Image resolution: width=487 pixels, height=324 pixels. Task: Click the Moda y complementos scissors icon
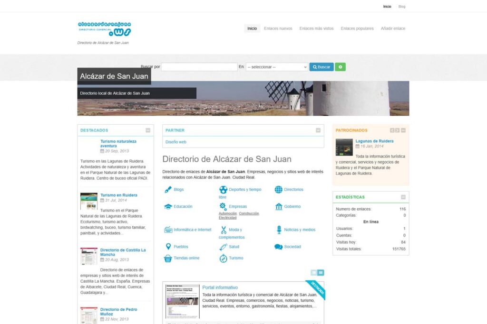[x=224, y=230]
